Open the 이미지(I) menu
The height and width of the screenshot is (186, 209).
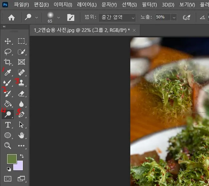(63, 5)
